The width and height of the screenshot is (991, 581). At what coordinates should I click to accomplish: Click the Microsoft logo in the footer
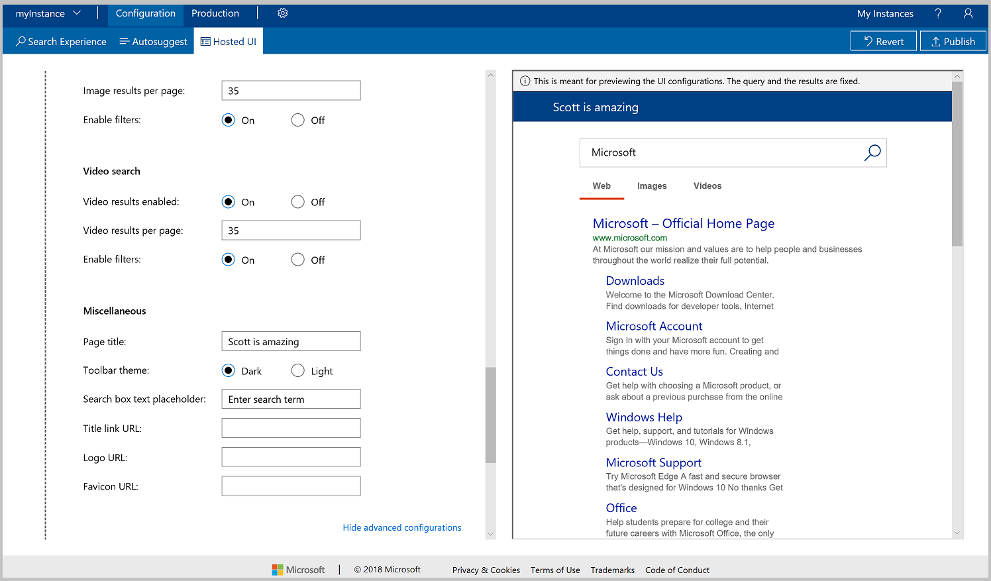tap(297, 569)
